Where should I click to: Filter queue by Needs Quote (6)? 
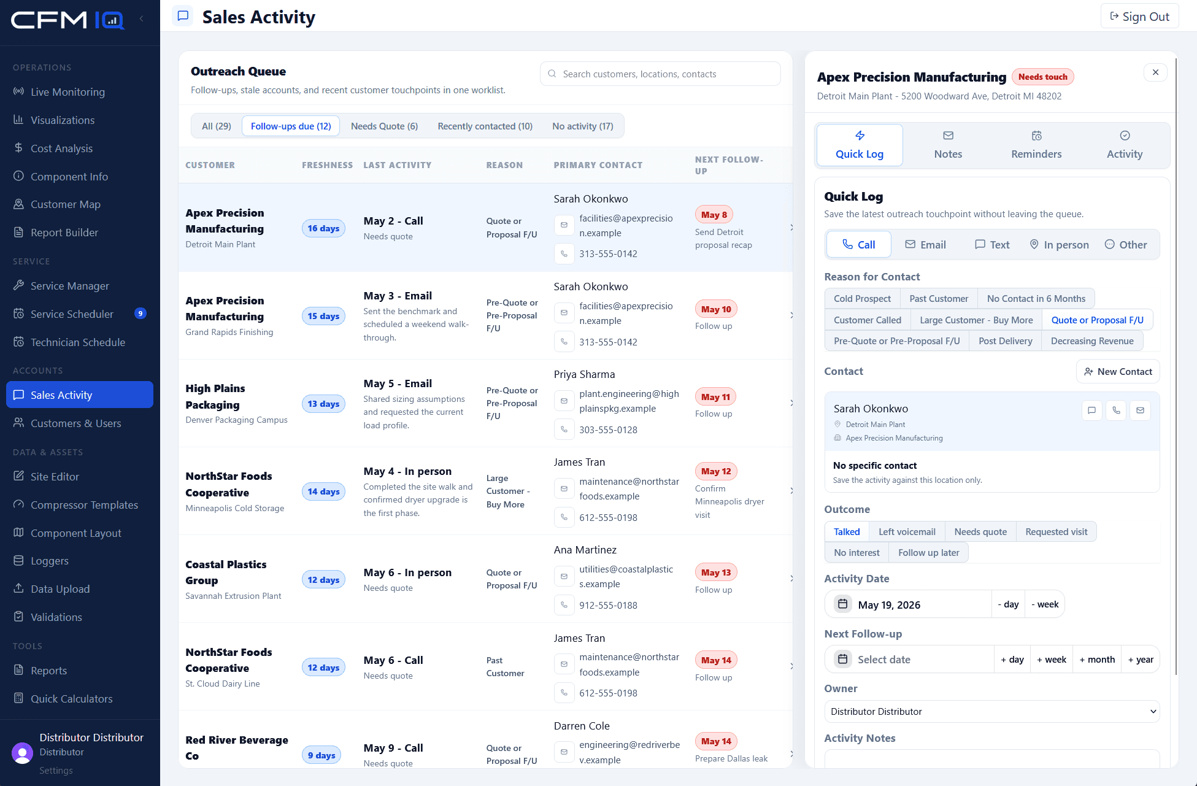[x=384, y=126]
